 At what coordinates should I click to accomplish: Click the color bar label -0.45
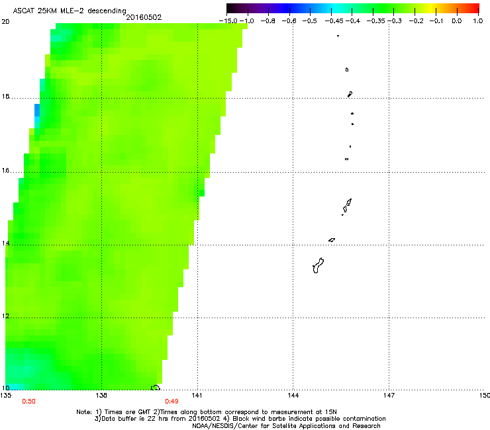point(334,21)
